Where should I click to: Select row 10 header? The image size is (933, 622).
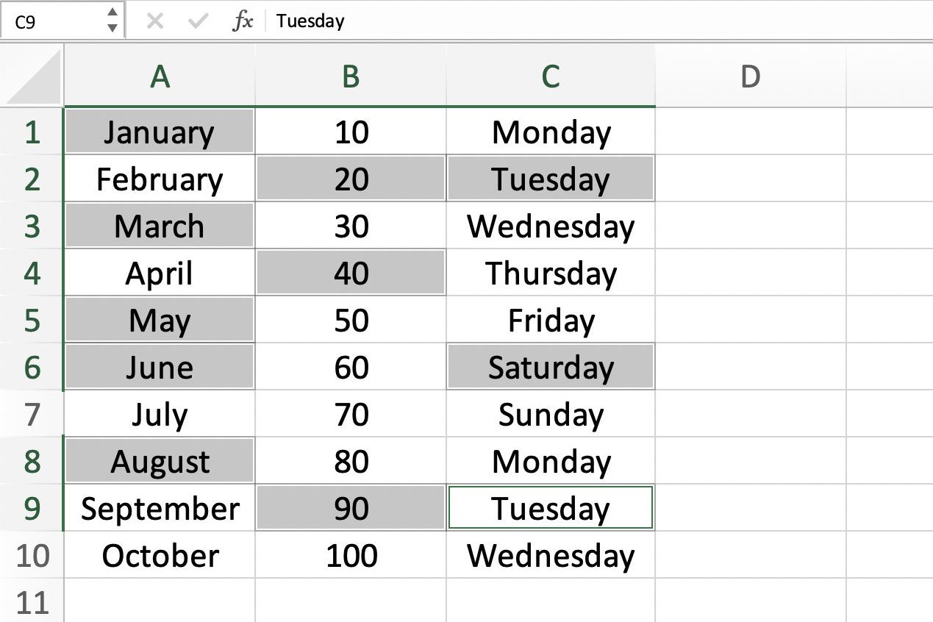click(32, 555)
